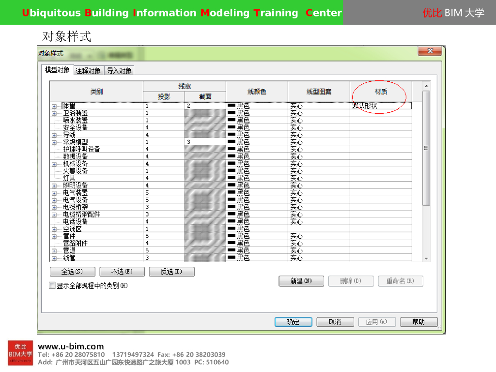496x372 pixels.
Task: Expand the 卫浴装置 category
Action: [54, 113]
